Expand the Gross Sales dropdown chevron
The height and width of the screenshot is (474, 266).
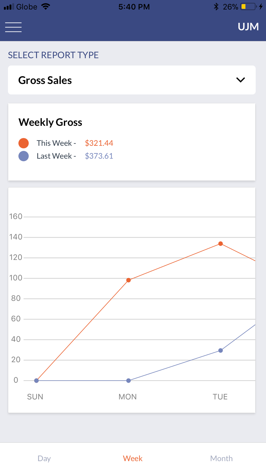(240, 80)
